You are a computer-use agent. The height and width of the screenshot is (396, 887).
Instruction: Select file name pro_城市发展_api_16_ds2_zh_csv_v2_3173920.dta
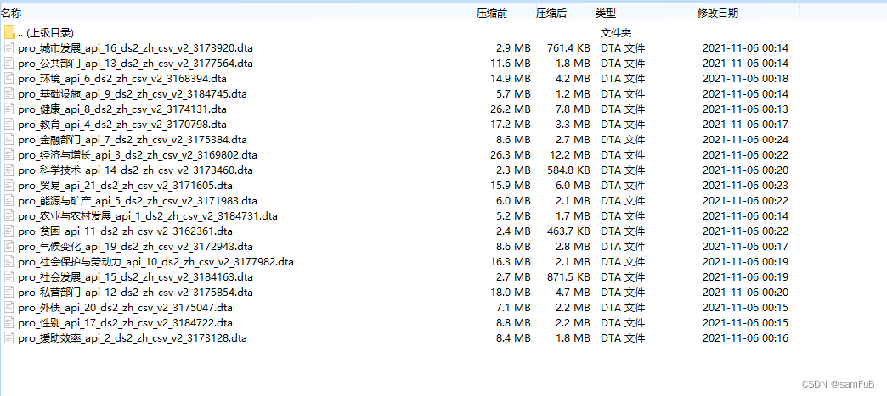135,48
